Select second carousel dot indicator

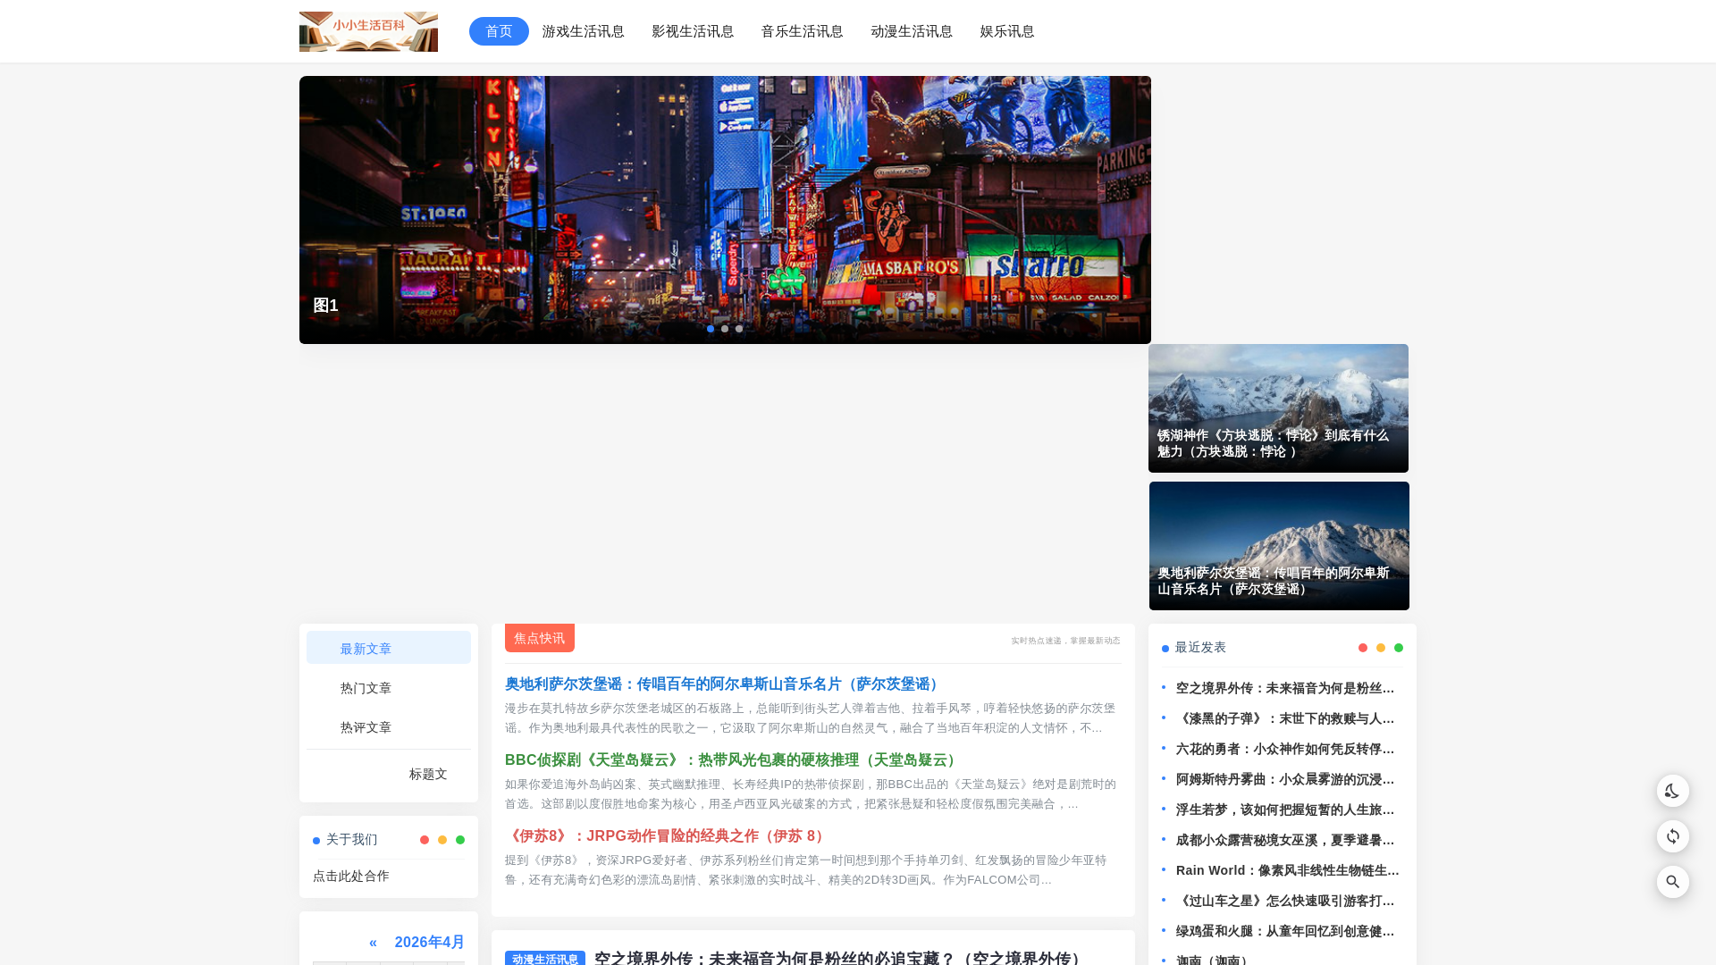725,329
